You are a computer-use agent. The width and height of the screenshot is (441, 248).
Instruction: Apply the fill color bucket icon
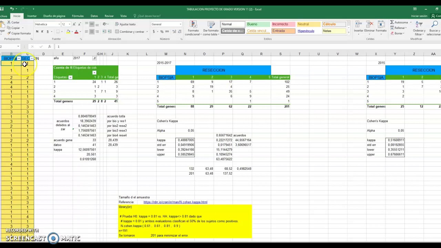coord(68,32)
